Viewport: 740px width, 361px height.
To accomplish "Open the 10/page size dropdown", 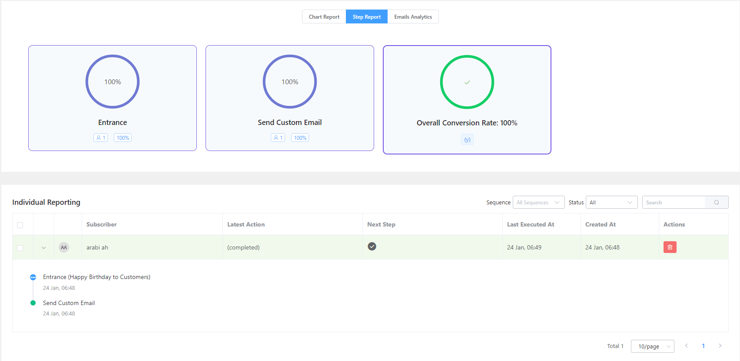I will coord(653,346).
